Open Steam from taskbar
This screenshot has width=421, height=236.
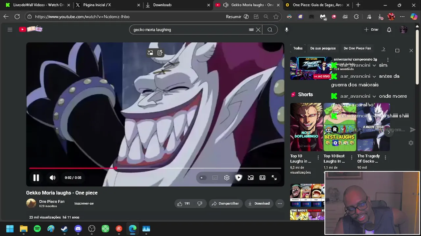coord(64,229)
